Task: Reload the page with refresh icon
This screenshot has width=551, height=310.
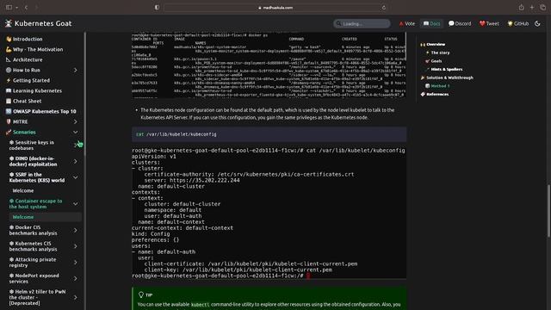Action: [x=384, y=8]
